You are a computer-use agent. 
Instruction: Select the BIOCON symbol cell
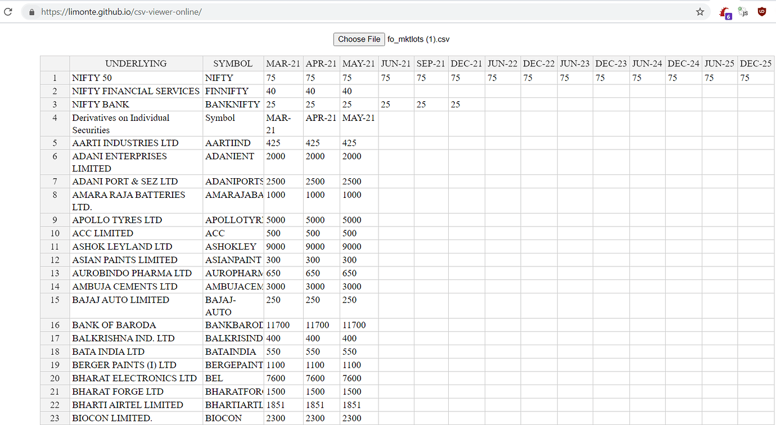coord(233,418)
